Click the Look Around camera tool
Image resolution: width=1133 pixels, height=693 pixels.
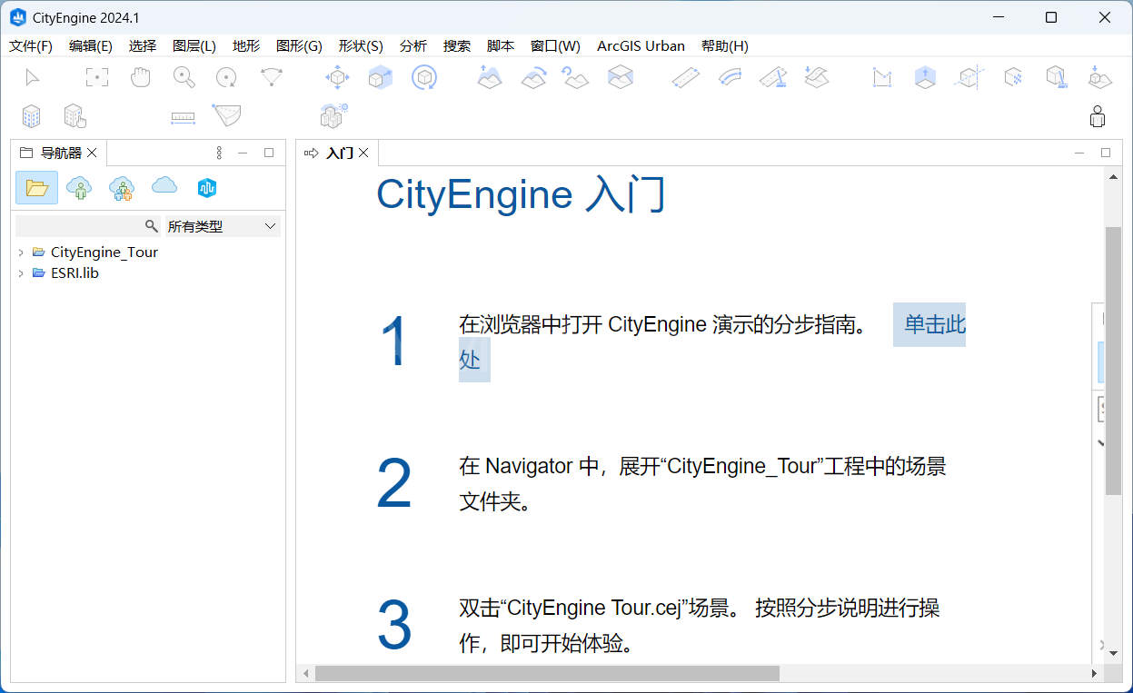click(271, 78)
